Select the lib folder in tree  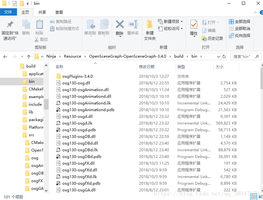[31, 112]
